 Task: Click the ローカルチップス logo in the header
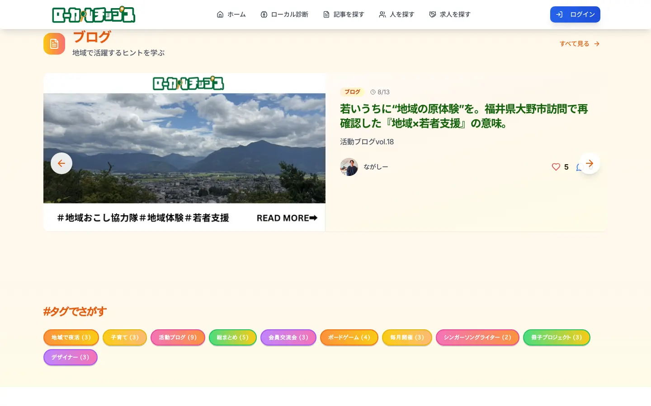[x=94, y=15]
